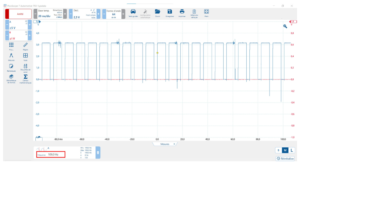The image size is (392, 220).
Task: Open the Plus... more tools menu
Action: pyautogui.click(x=11, y=45)
